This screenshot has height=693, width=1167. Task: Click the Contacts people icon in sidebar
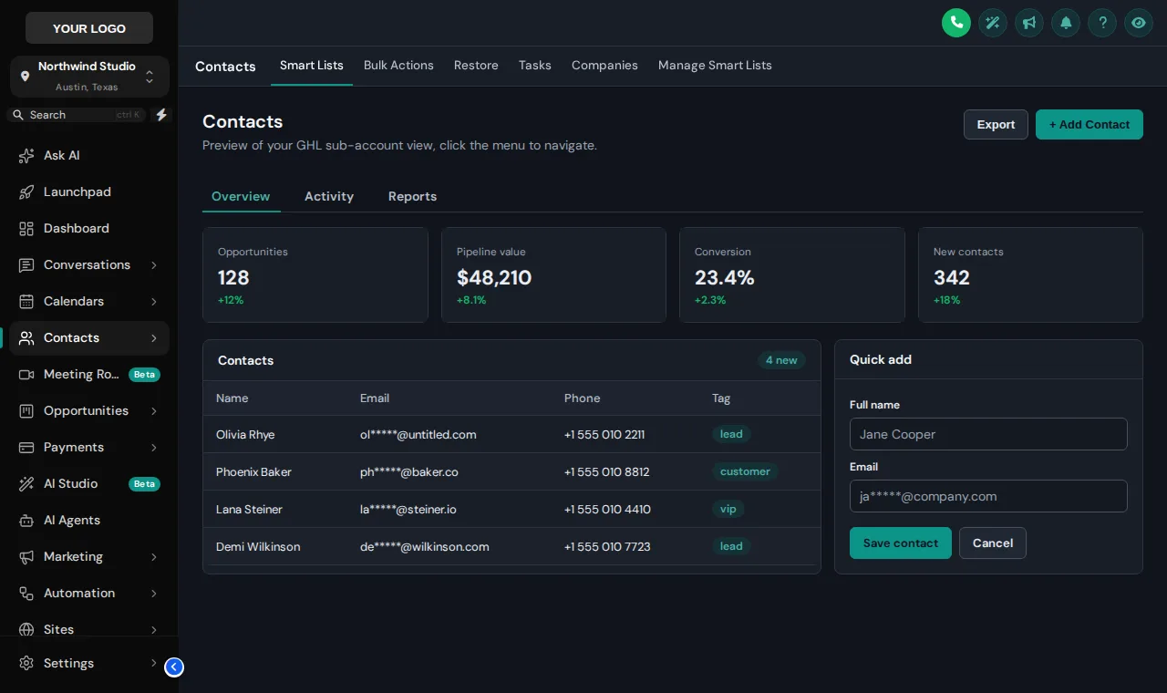point(26,338)
